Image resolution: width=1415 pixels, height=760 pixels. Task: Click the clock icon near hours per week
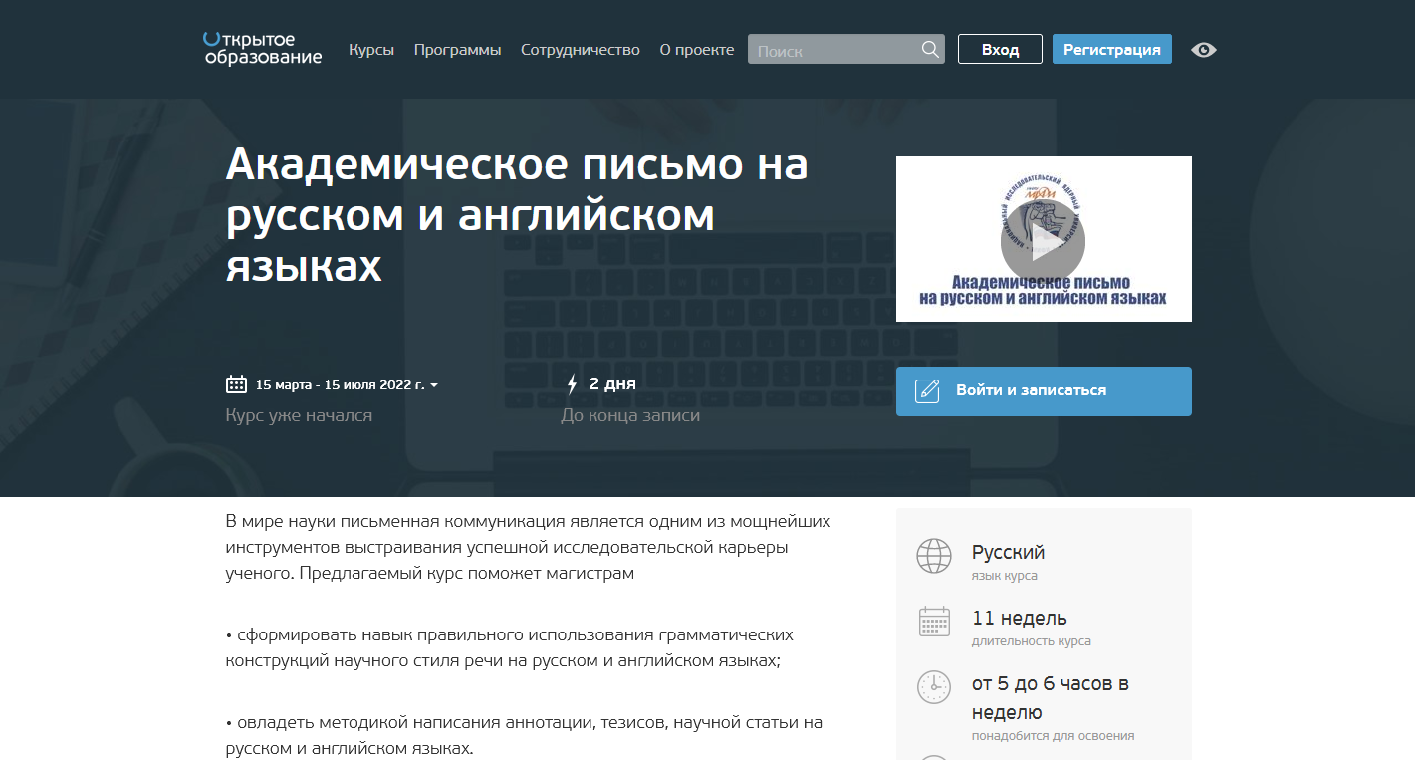[933, 686]
